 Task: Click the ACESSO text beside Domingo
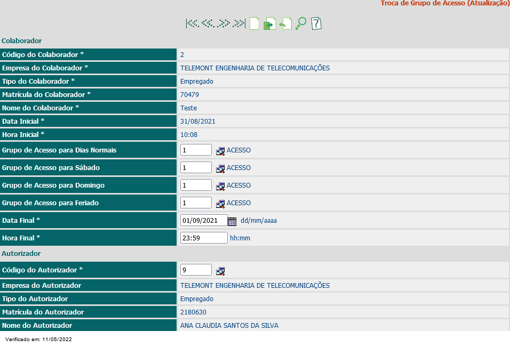[x=239, y=185]
